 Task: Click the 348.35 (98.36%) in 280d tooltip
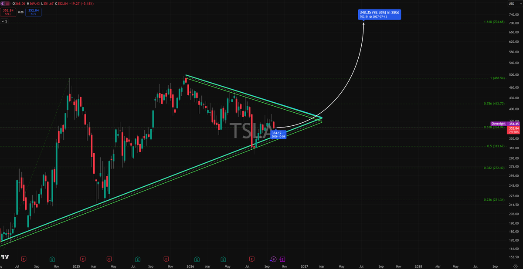pyautogui.click(x=379, y=14)
